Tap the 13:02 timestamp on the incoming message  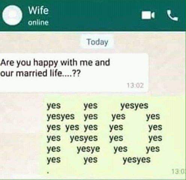(x=135, y=86)
